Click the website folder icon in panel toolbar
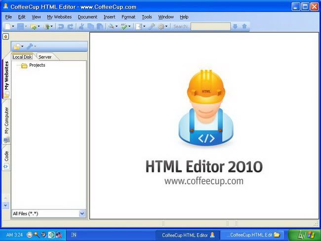 tap(17, 46)
